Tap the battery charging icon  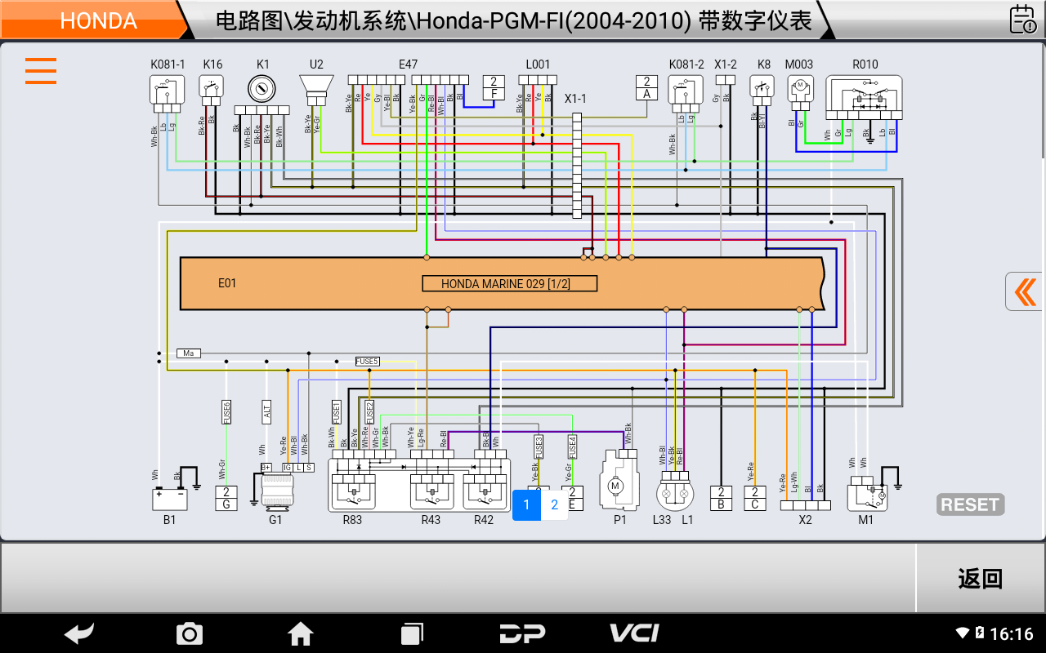click(980, 633)
